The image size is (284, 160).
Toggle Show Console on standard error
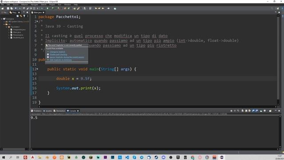click(256, 111)
